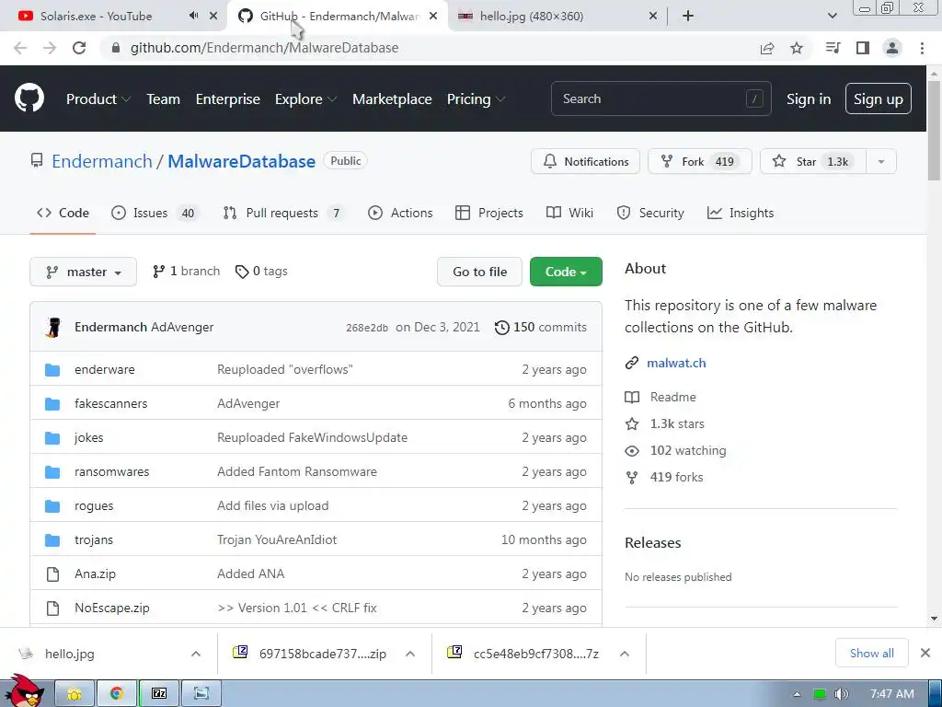
Task: Switch to the Issues tab
Action: [154, 213]
